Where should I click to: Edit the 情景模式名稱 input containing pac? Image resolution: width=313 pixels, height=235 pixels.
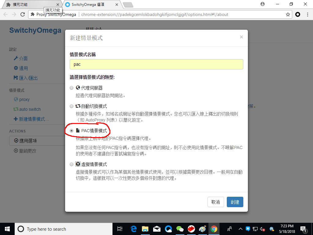(156, 64)
